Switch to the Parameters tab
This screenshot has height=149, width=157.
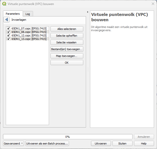(13, 14)
